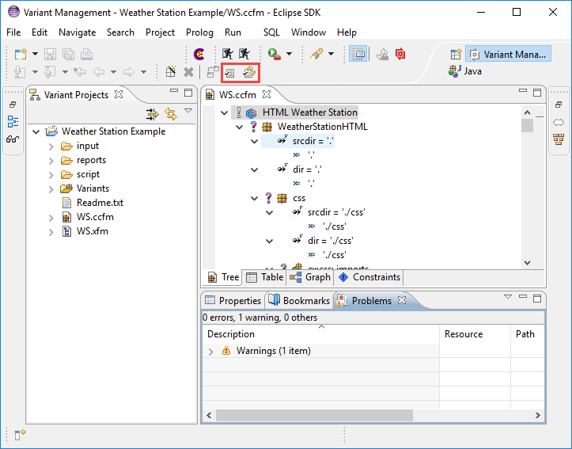The width and height of the screenshot is (572, 449).
Task: Toggle the highlighted blue pages toolbar button
Action: pyautogui.click(x=358, y=54)
